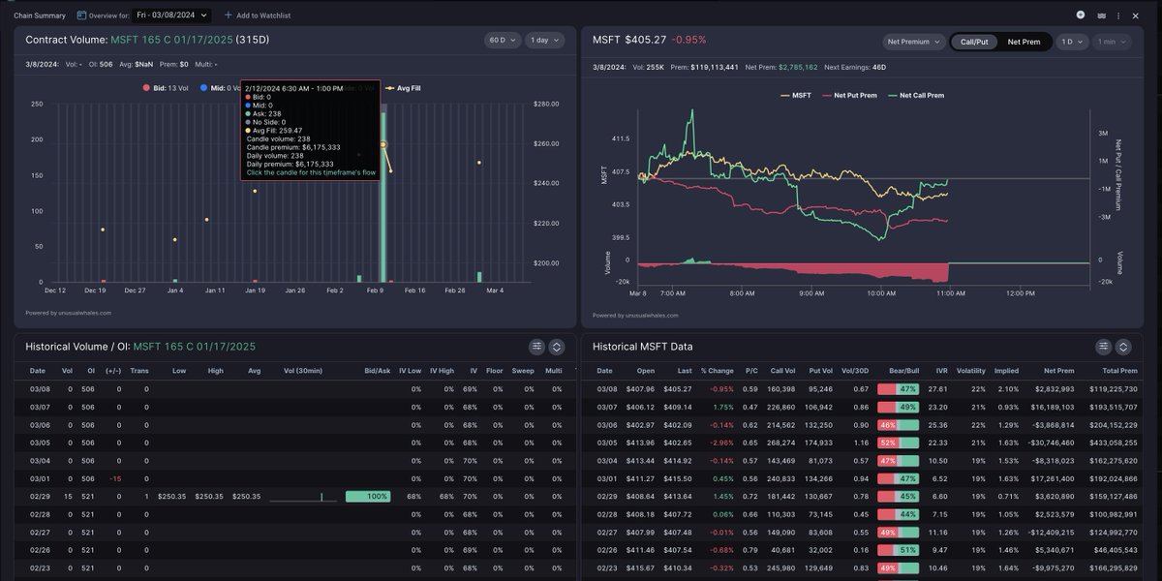The width and height of the screenshot is (1162, 581).
Task: Click the OI 506 summary value
Action: [x=100, y=67]
